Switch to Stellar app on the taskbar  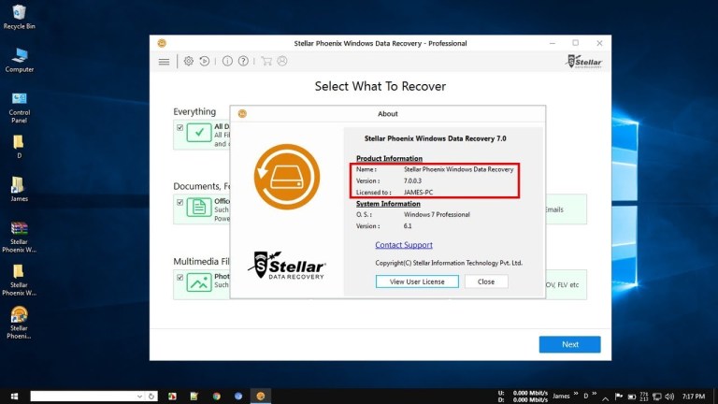coord(261,397)
